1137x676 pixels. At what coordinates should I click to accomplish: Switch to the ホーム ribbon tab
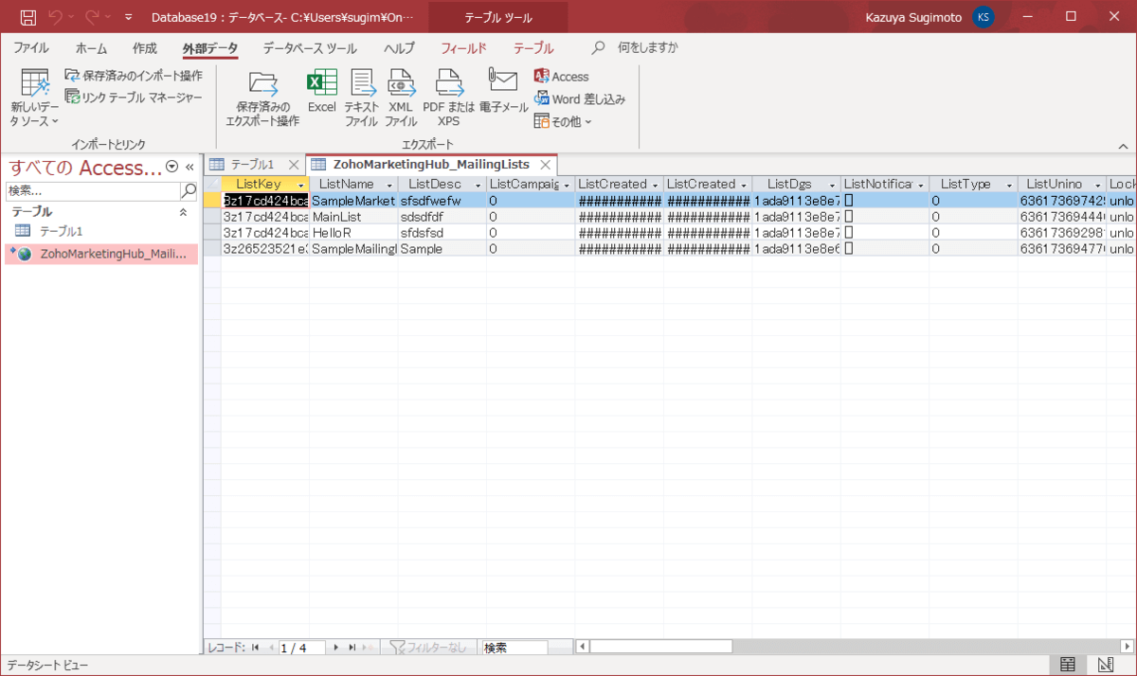[91, 48]
